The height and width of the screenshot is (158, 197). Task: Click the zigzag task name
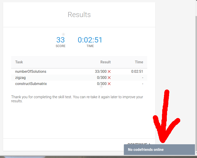tap(20, 78)
